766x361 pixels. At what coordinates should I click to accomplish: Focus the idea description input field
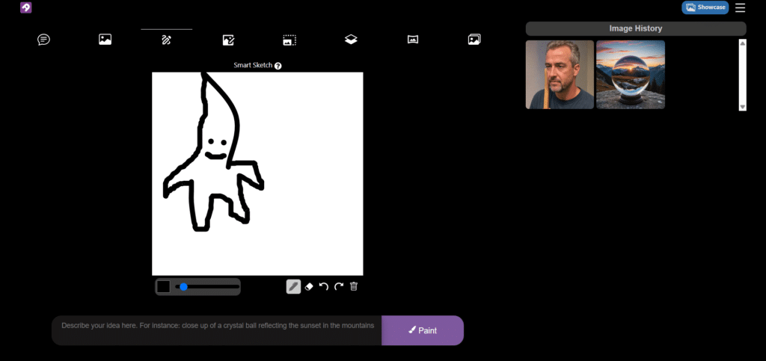[x=216, y=330]
